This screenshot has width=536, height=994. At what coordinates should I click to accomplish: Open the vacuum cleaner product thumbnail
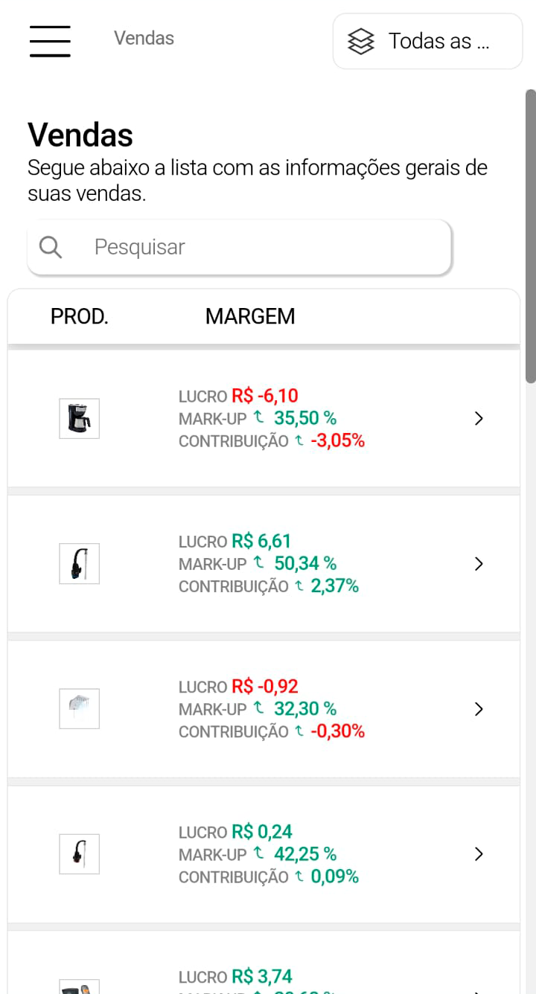79,563
